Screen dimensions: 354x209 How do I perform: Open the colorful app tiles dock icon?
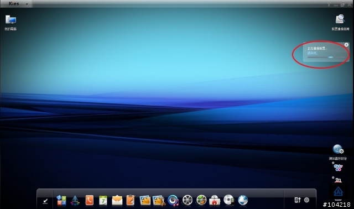point(61,200)
